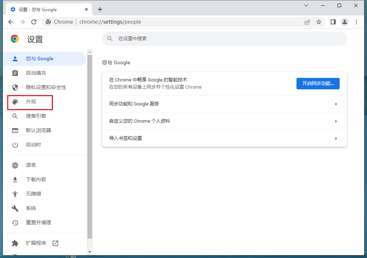Open 同步功能和 Google 服务 text row
Image resolution: width=367 pixels, height=258 pixels.
[134, 104]
